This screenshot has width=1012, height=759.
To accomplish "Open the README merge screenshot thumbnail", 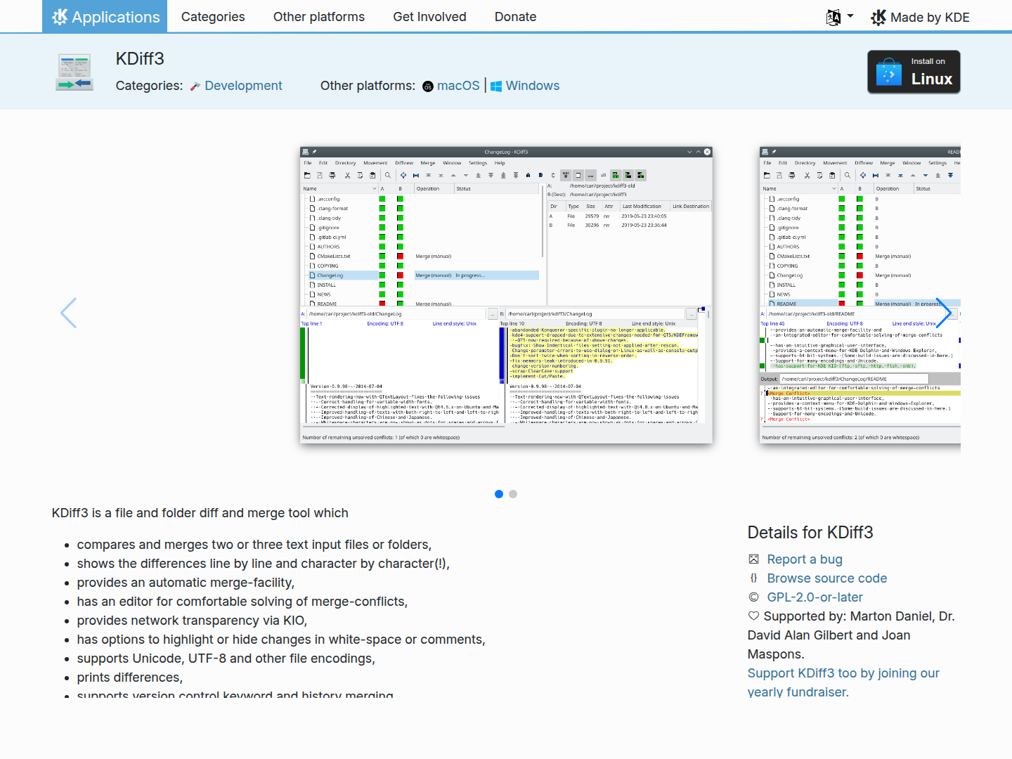I will 860,295.
